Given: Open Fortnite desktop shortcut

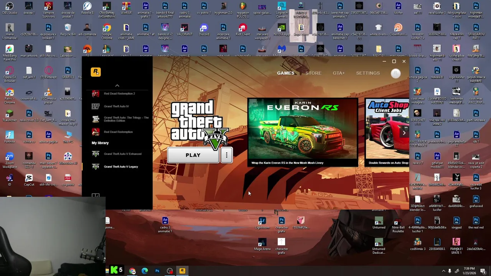Looking at the screenshot, I should (x=10, y=137).
